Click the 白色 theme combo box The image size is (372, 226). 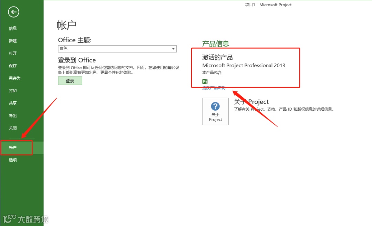[117, 49]
